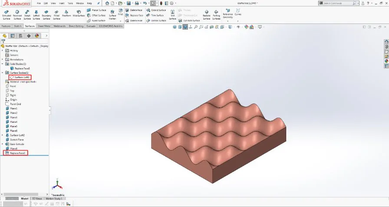
Task: Expand the Annotations tree node
Action: point(3,59)
